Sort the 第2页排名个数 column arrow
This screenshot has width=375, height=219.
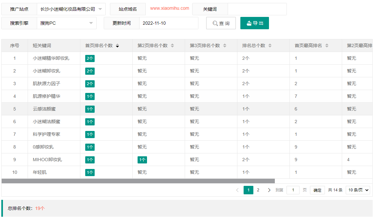pos(172,45)
